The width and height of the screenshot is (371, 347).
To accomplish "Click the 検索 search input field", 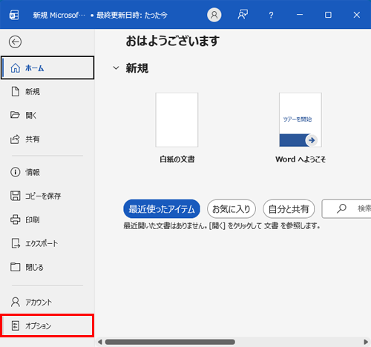I will click(347, 209).
